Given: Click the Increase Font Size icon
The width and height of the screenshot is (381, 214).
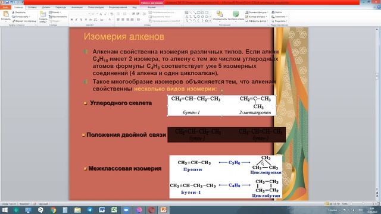Looking at the screenshot, I should coord(101,14).
